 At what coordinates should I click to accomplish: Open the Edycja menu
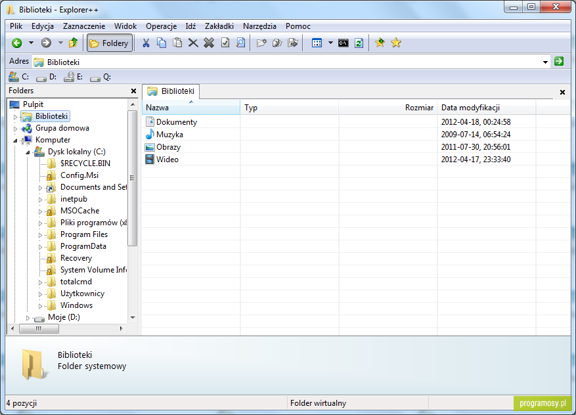tap(43, 26)
